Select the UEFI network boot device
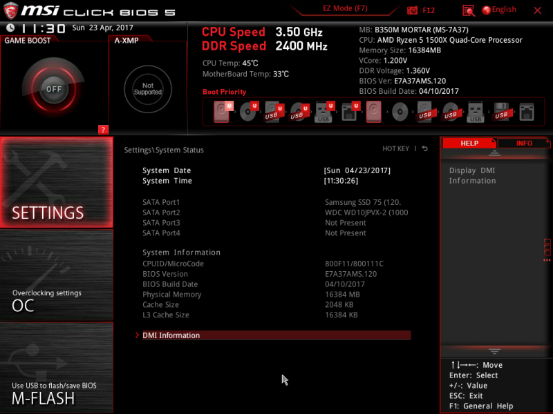Screen dimensions: 553x414 click(350, 112)
